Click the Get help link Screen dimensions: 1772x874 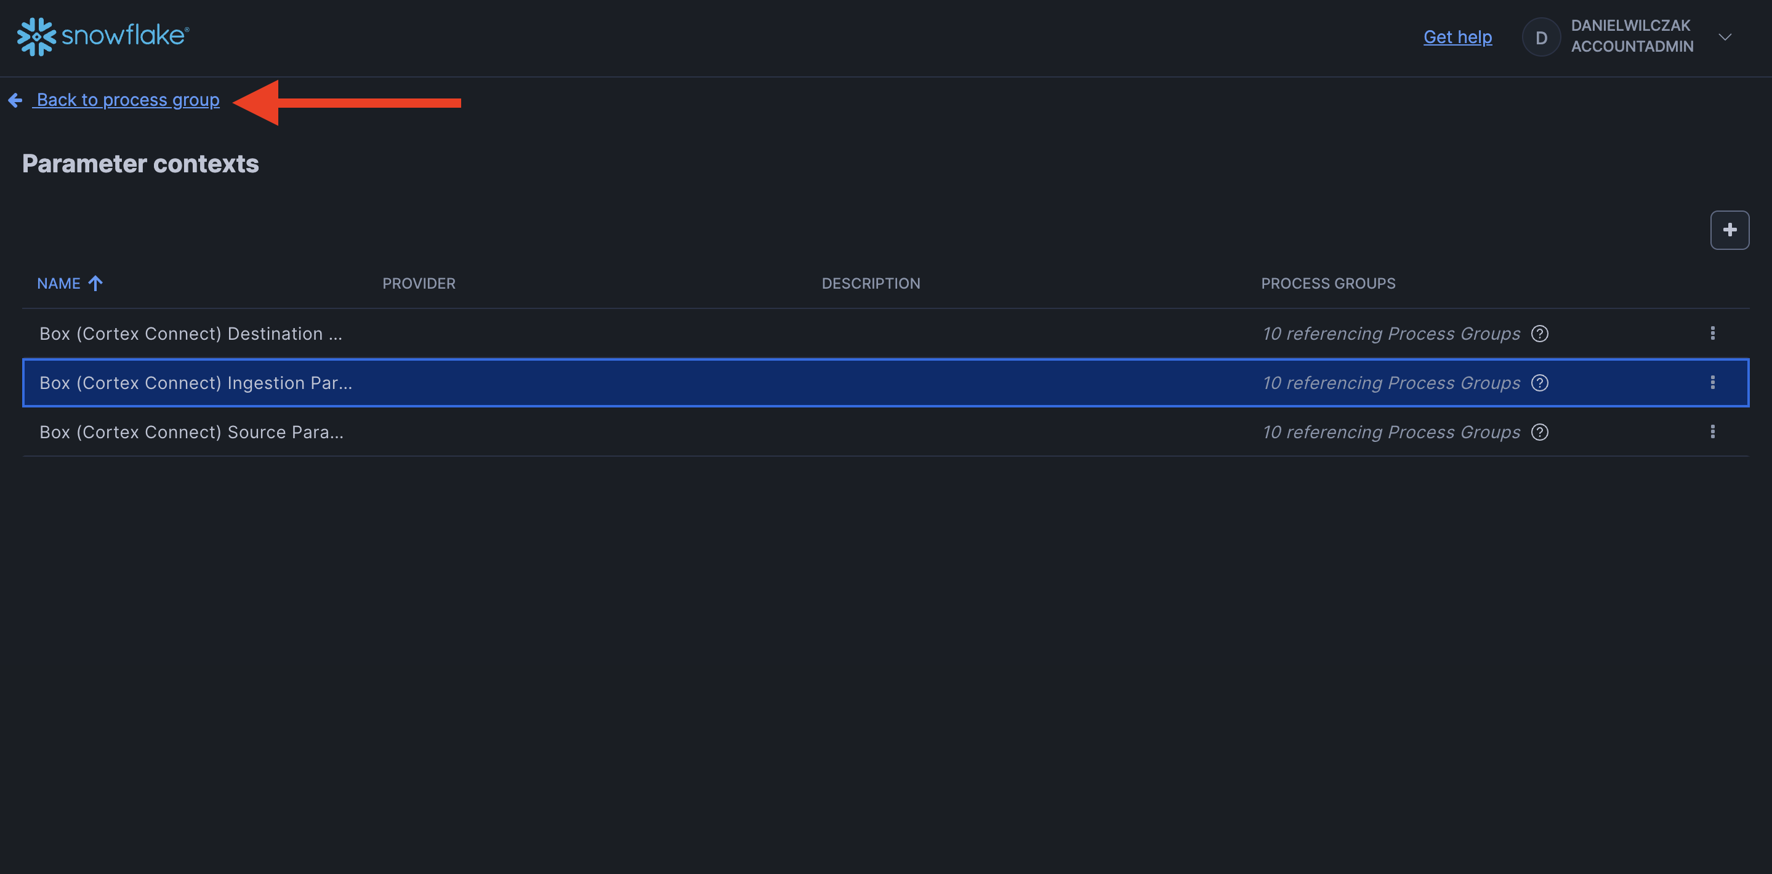(1457, 37)
